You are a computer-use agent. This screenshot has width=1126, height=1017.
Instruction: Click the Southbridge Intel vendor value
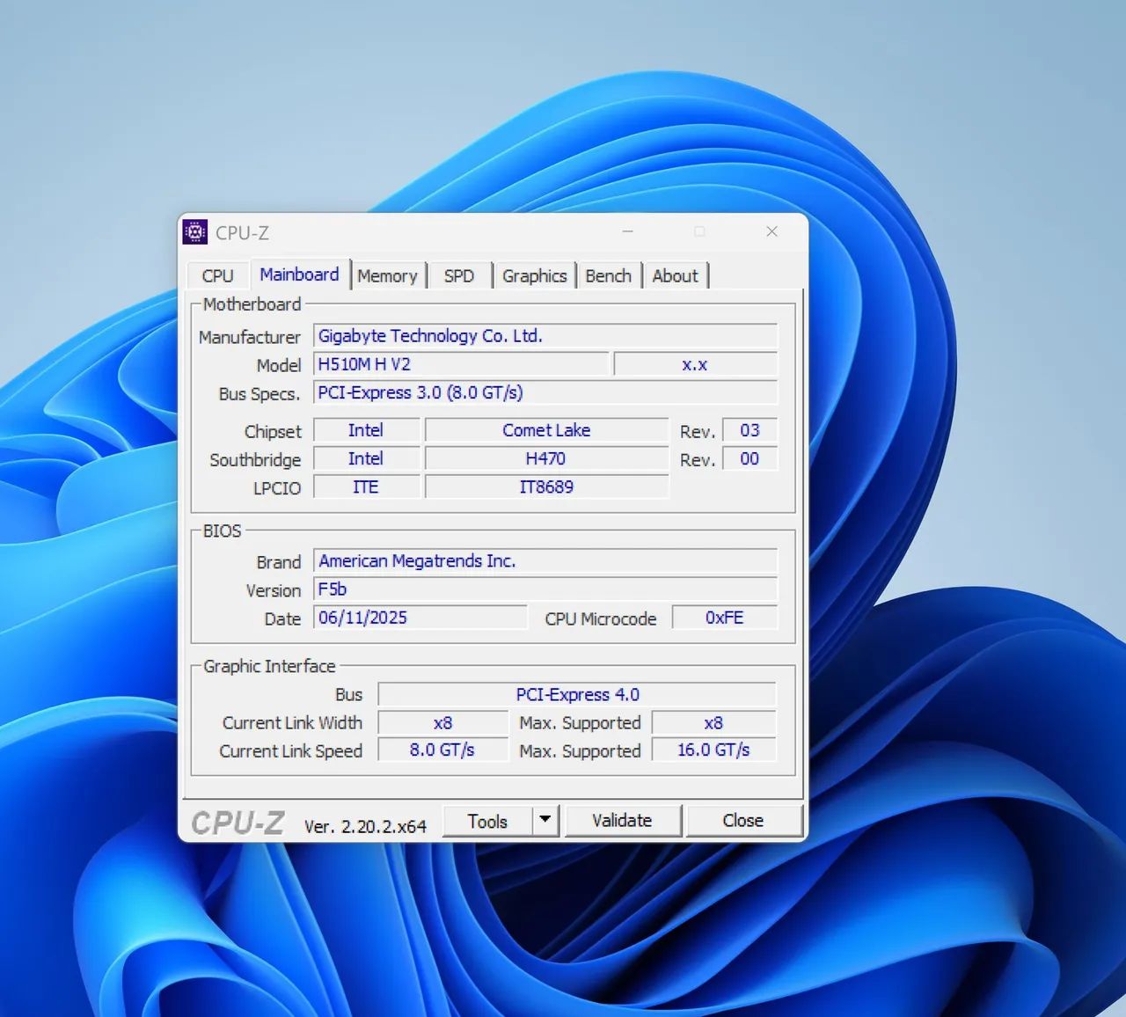pyautogui.click(x=366, y=458)
